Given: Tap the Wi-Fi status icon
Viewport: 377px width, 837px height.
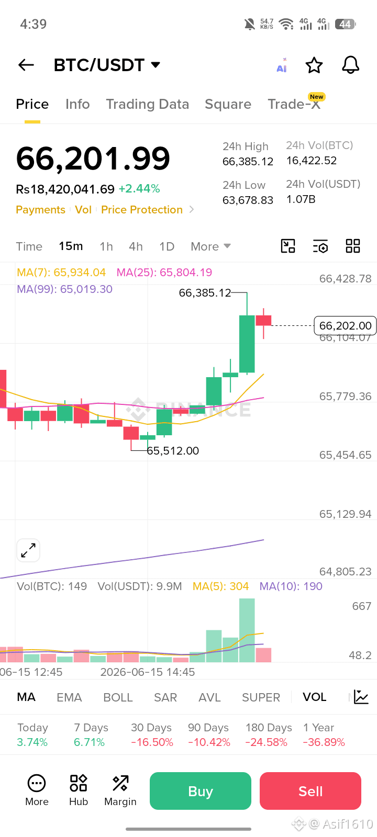Looking at the screenshot, I should coord(286,24).
